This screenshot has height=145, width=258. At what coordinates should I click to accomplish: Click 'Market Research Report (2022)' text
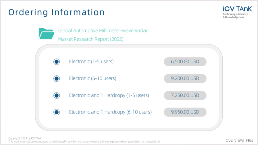point(91,39)
